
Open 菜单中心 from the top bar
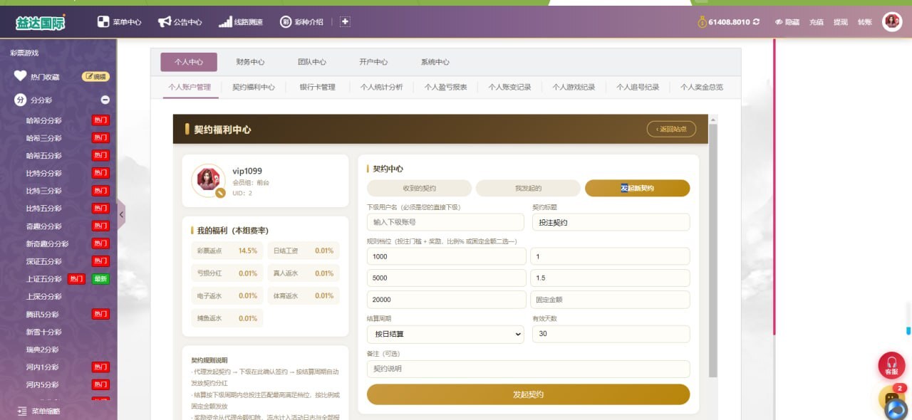(x=119, y=22)
